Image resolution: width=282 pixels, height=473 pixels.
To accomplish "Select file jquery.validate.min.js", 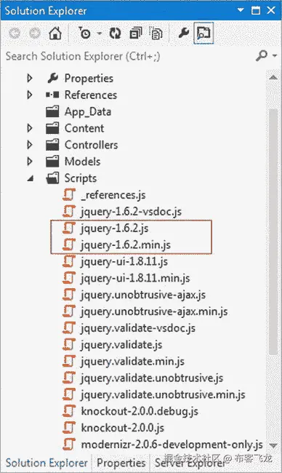I will tap(132, 362).
